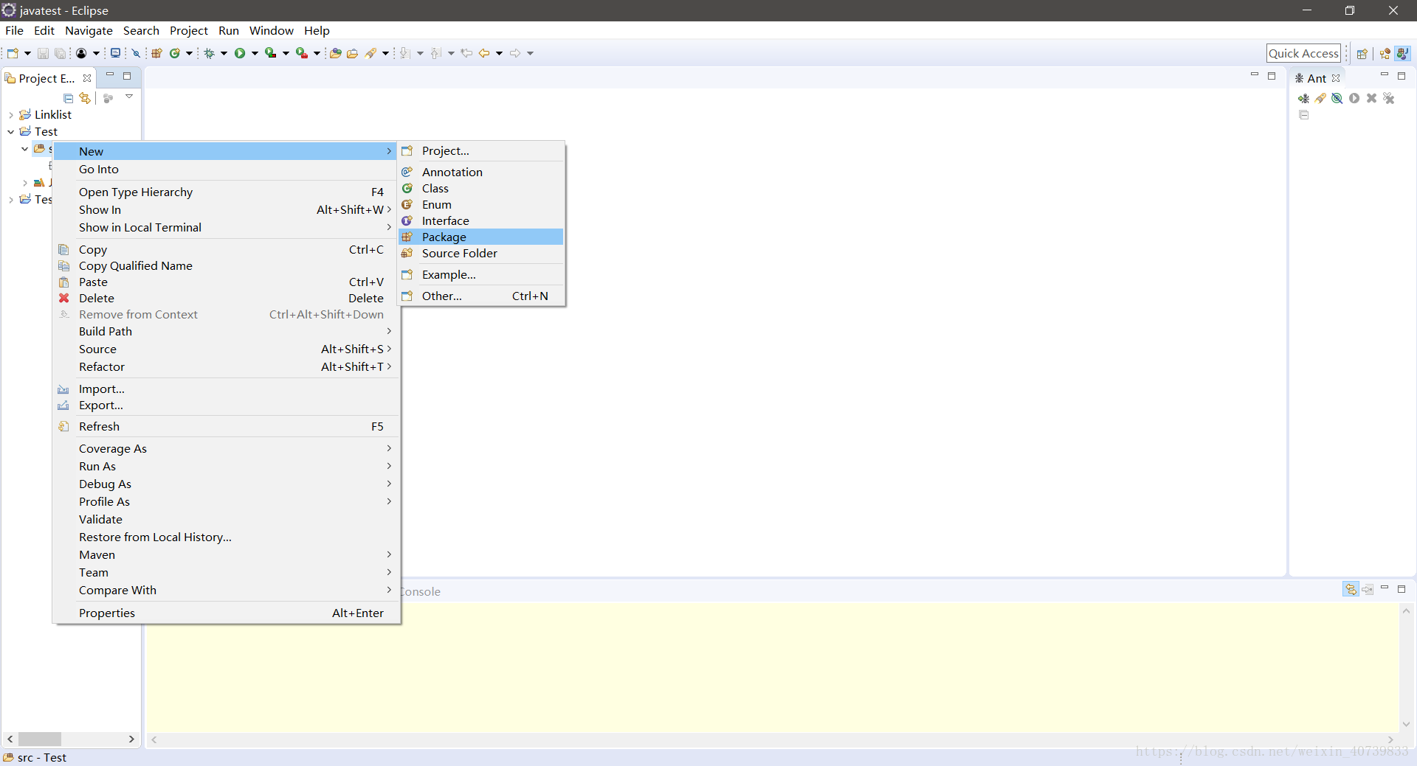Click the Save toolbar icon
The image size is (1417, 766).
point(43,53)
